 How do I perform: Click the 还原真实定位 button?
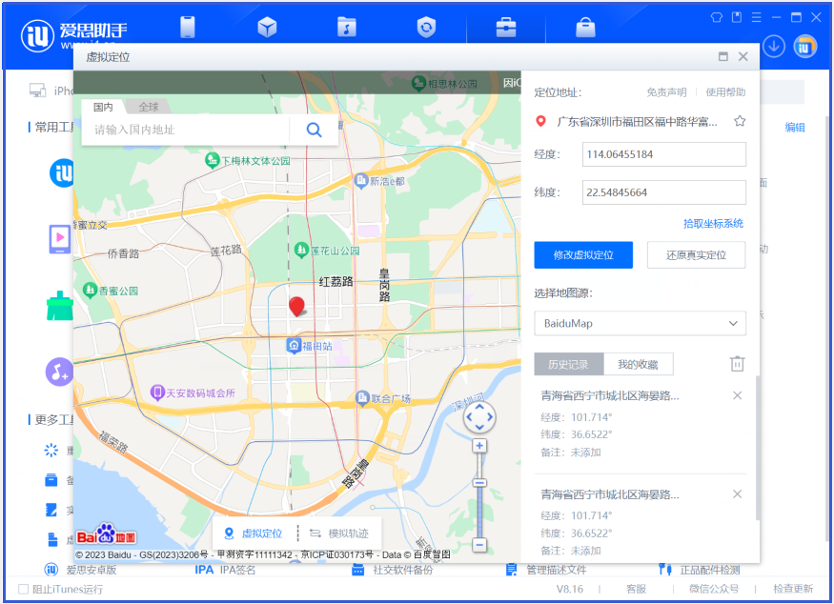click(696, 255)
